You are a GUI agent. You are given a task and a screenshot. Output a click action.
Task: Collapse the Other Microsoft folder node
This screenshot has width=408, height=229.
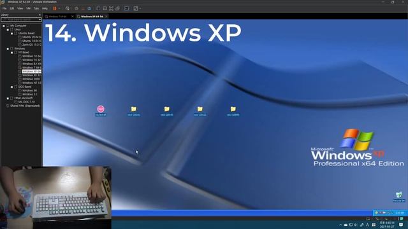(x=8, y=98)
